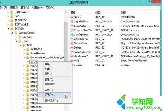Choose 权限(P)... in context menu
This screenshot has height=111, width=164.
55,95
